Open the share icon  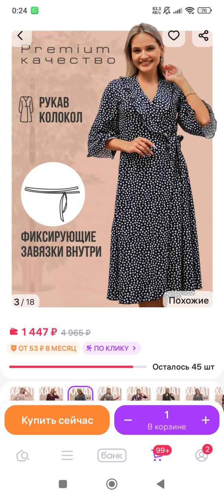click(203, 36)
